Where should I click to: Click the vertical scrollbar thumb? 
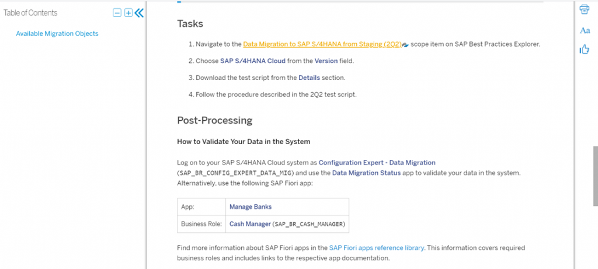pos(595,176)
